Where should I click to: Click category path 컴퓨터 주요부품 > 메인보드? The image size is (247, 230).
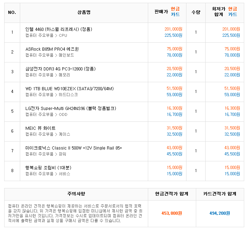coord(50,55)
